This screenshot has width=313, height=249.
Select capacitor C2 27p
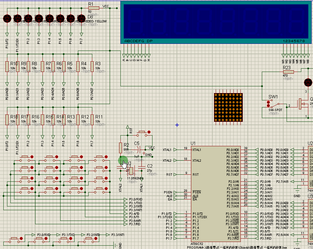pos(142,167)
